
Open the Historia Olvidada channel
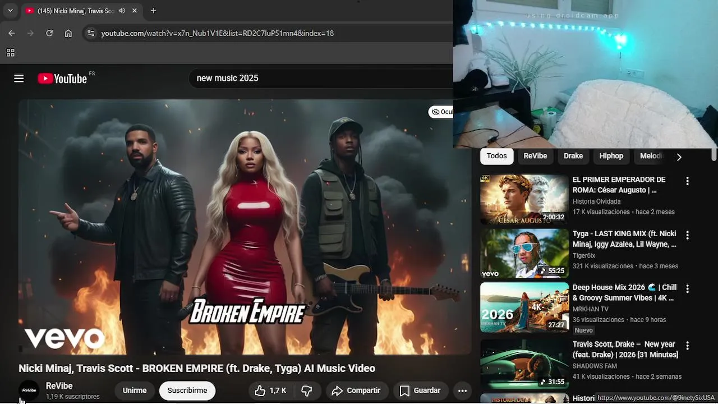tap(596, 201)
